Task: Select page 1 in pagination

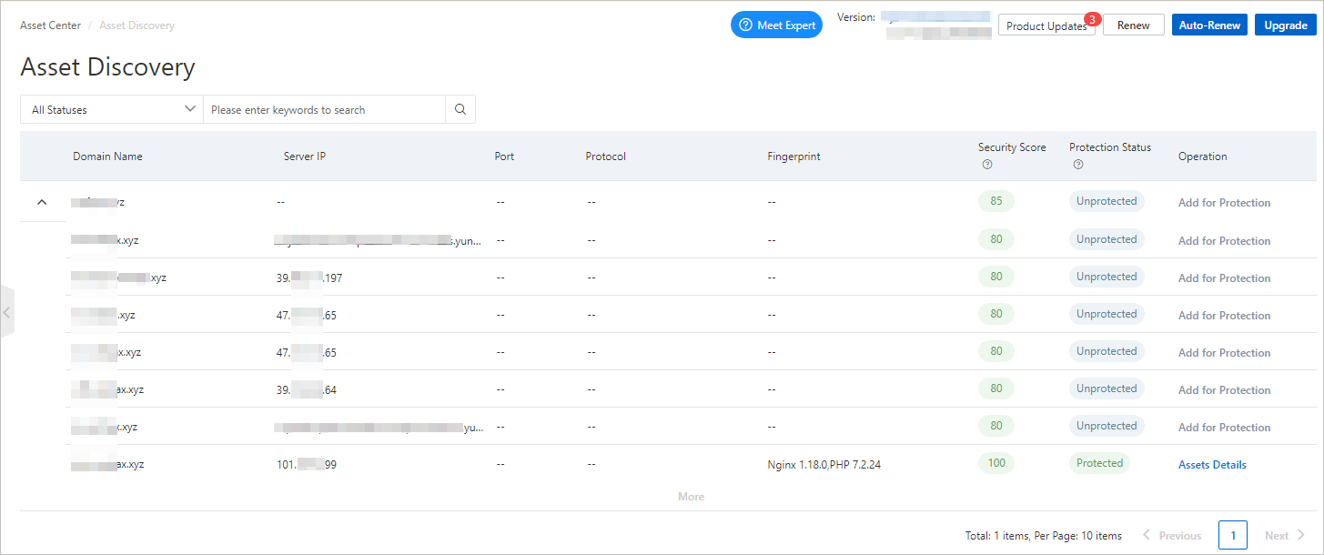Action: click(x=1233, y=535)
